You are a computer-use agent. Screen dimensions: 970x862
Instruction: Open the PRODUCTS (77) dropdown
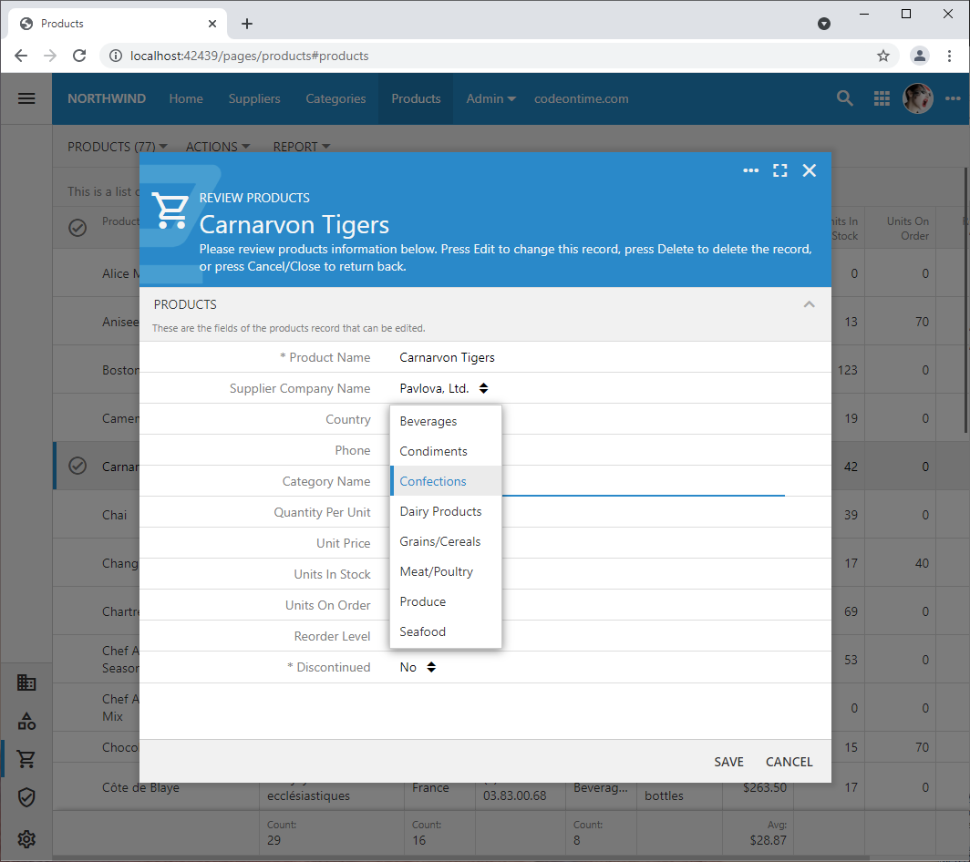click(117, 146)
